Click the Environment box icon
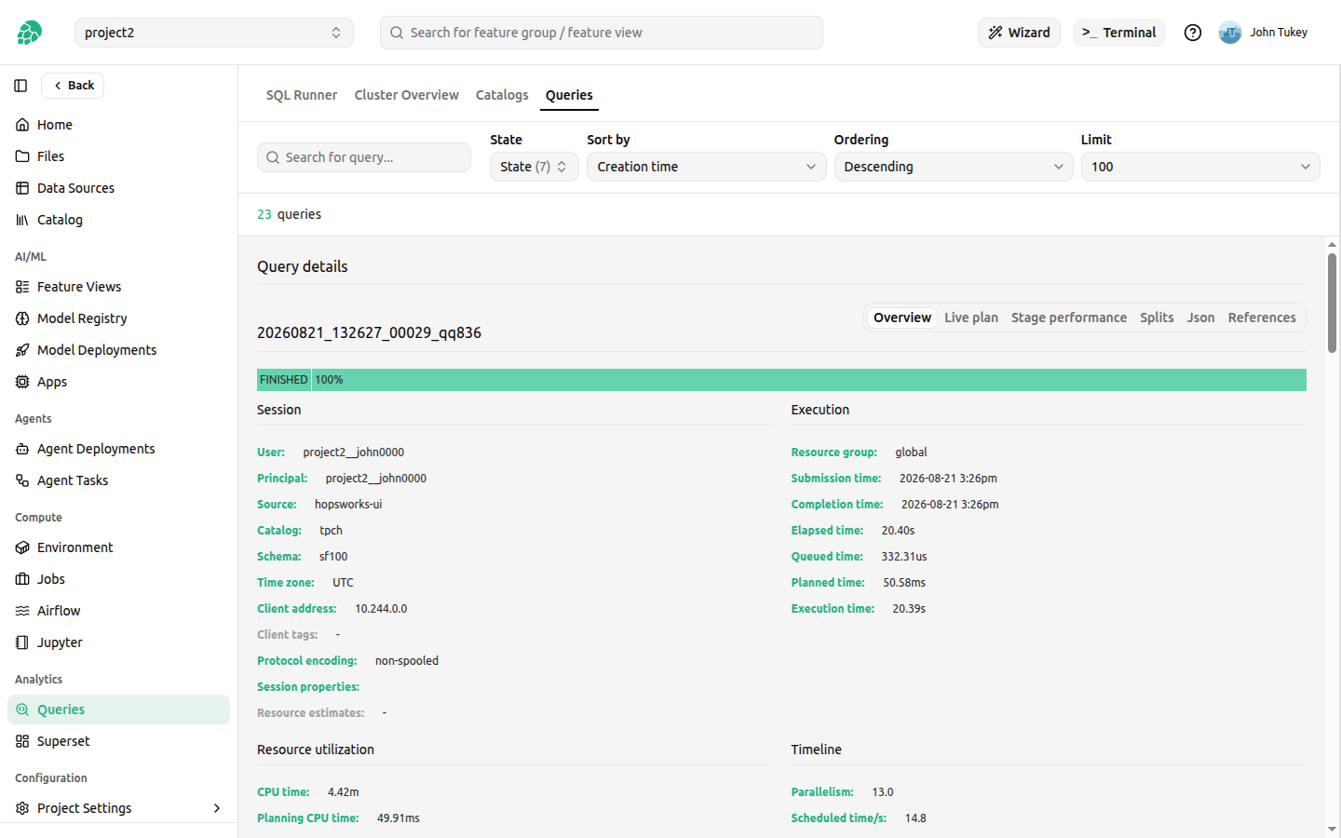1341x838 pixels. click(x=22, y=547)
